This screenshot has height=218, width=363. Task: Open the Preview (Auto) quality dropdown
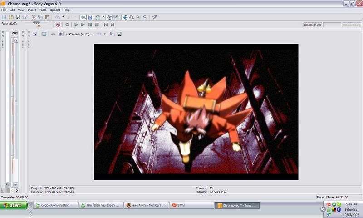(x=81, y=34)
